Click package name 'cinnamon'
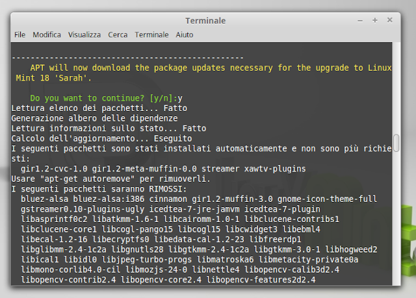Screen dimensions: 416x298 click(x=168, y=199)
